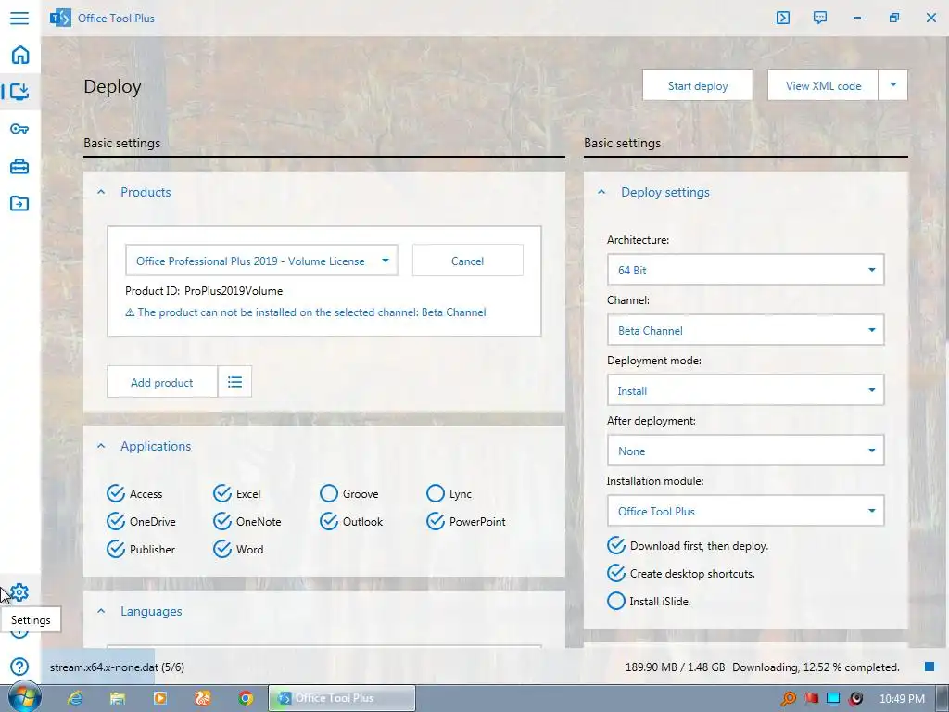
Task: Collapse the Applications section
Action: click(x=101, y=446)
